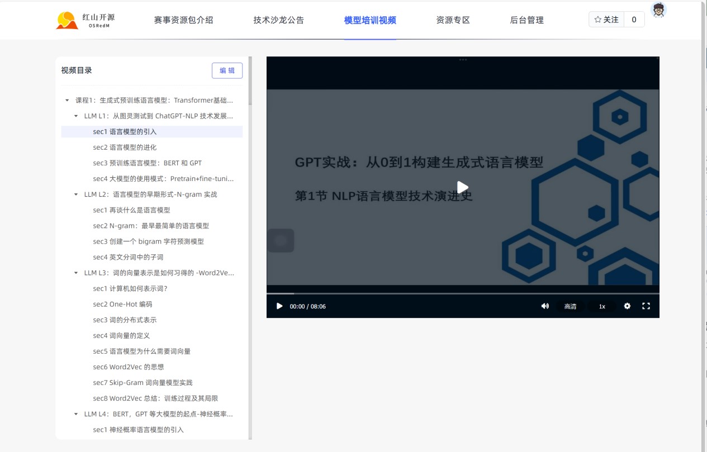Click the gray floating button on video
Image resolution: width=707 pixels, height=452 pixels.
point(281,240)
